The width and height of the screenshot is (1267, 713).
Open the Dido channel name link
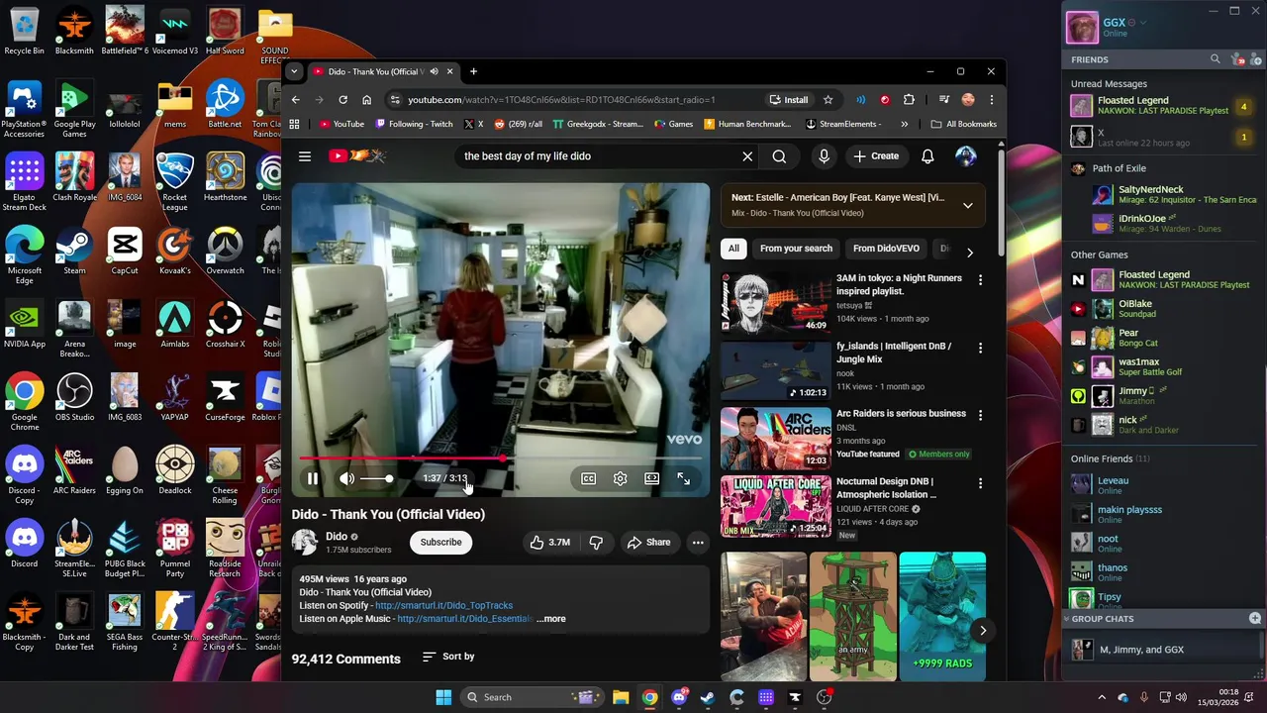tap(337, 537)
